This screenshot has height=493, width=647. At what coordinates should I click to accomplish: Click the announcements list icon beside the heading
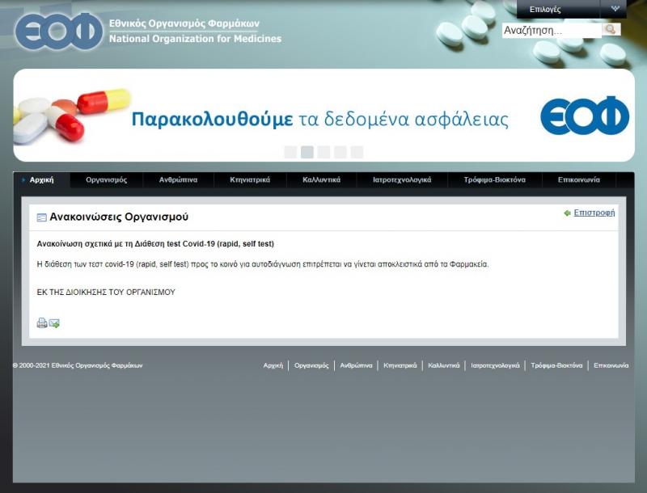pos(42,217)
